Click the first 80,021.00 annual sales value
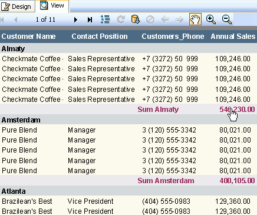Viewport: 257px width, 215px height. [x=235, y=130]
